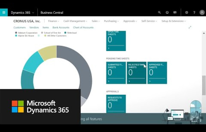Viewport: 206px width, 132px height.
Task: Open the user profile avatar
Action: [202, 13]
